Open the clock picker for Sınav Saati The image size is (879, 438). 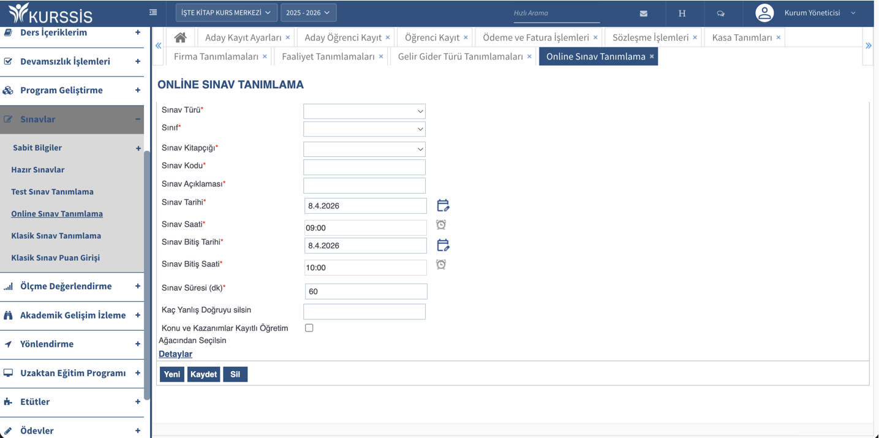441,225
